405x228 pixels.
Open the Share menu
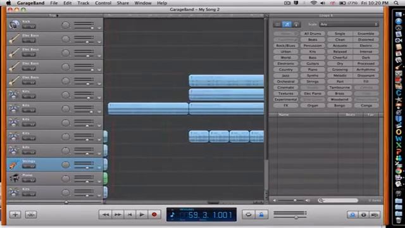pos(123,3)
